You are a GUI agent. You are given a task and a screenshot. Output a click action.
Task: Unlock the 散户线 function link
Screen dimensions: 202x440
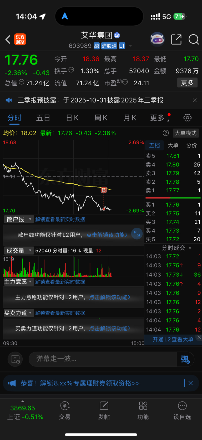(x=107, y=235)
